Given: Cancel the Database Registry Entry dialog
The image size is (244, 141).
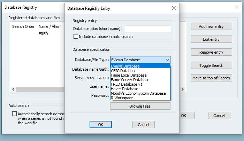Looking at the screenshot, I should click(x=143, y=125).
